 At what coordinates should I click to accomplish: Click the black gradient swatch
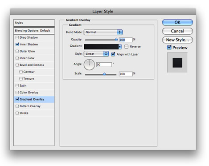(x=101, y=47)
